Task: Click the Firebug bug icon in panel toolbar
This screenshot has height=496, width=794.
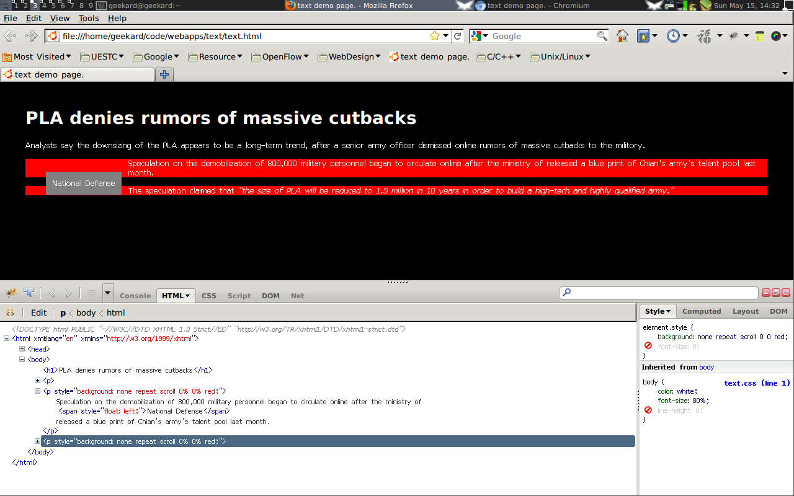Action: (11, 293)
